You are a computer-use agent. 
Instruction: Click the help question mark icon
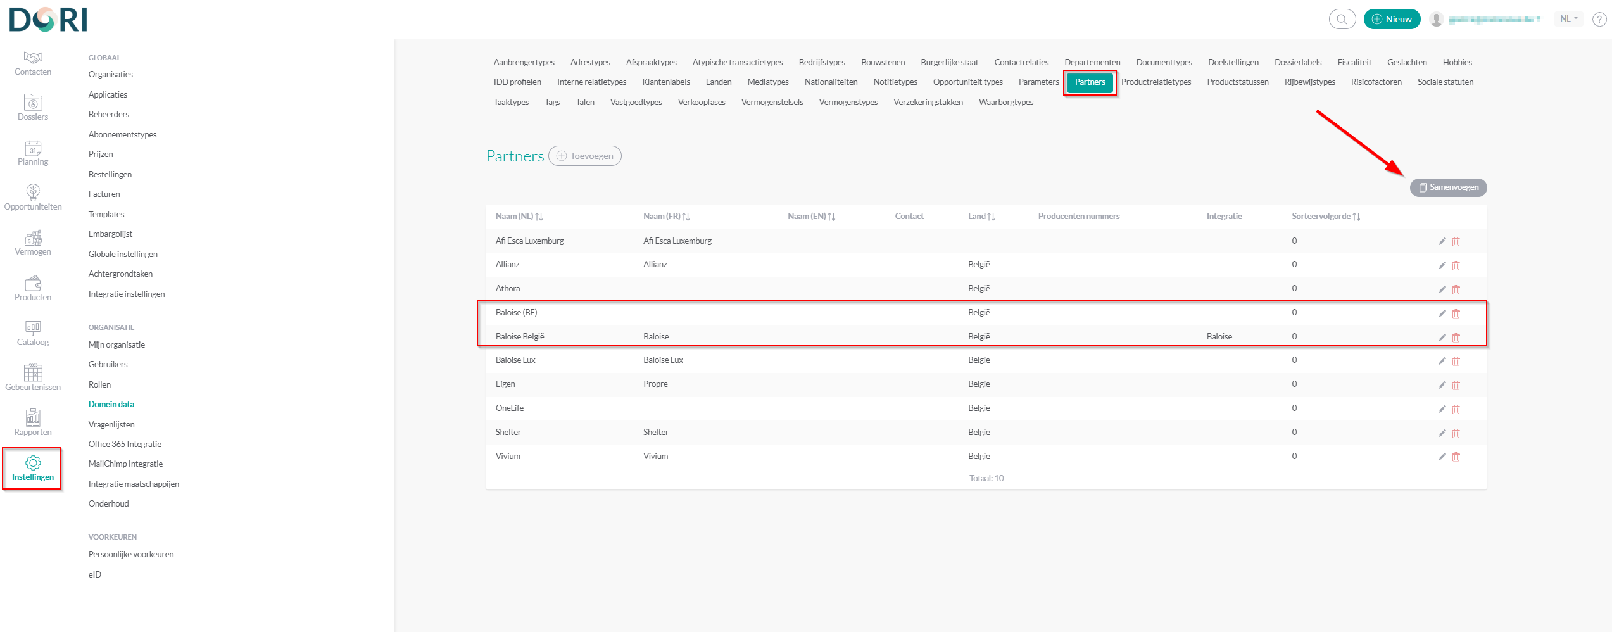pos(1599,20)
